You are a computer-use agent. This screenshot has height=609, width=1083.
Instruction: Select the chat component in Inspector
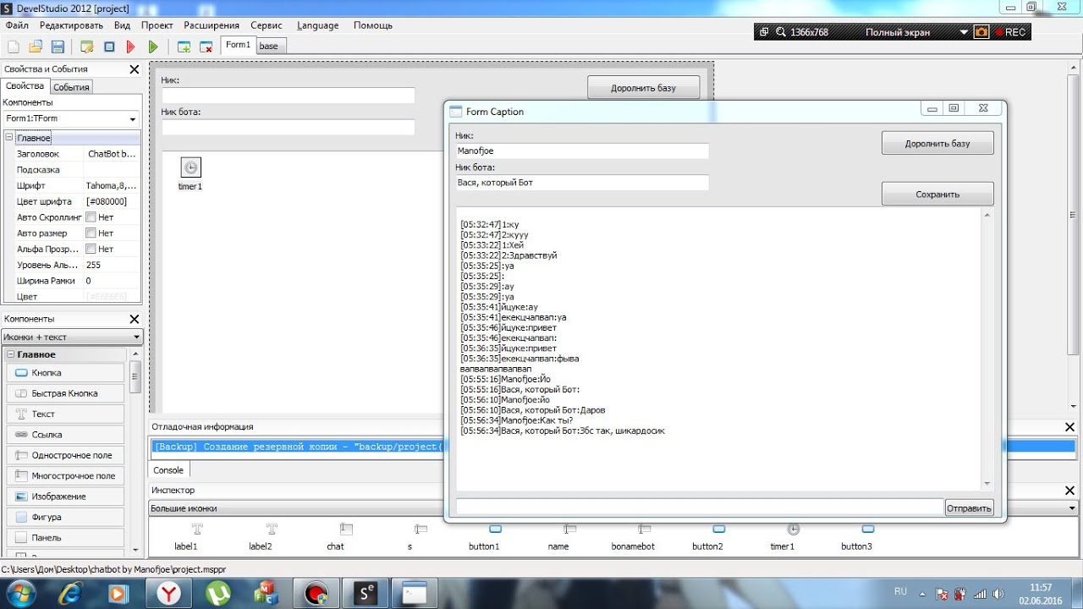pyautogui.click(x=336, y=537)
